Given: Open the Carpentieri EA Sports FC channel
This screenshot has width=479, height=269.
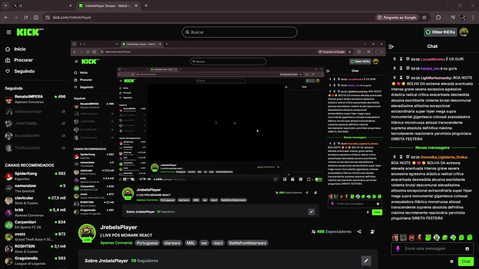Looking at the screenshot, I should [35, 225].
